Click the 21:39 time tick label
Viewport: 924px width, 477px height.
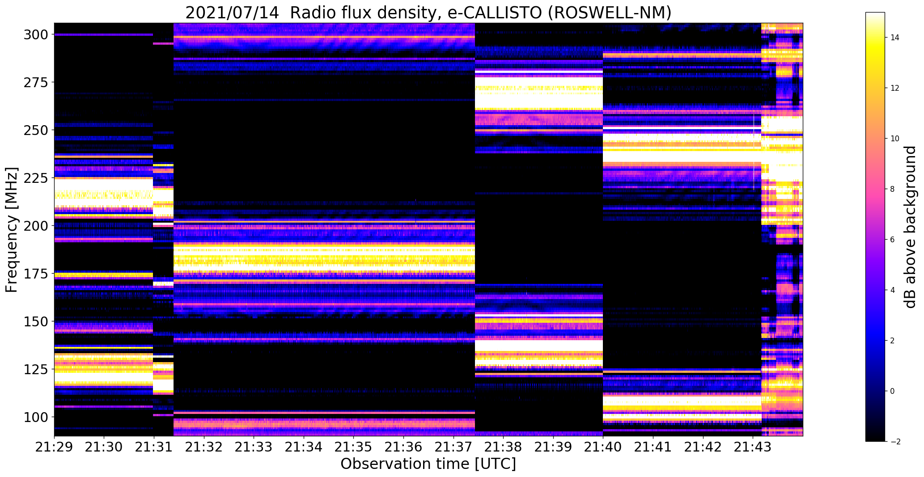553,447
